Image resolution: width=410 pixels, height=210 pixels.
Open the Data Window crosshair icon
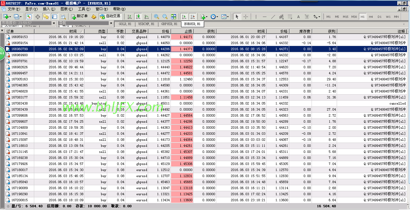pyautogui.click(x=38, y=17)
